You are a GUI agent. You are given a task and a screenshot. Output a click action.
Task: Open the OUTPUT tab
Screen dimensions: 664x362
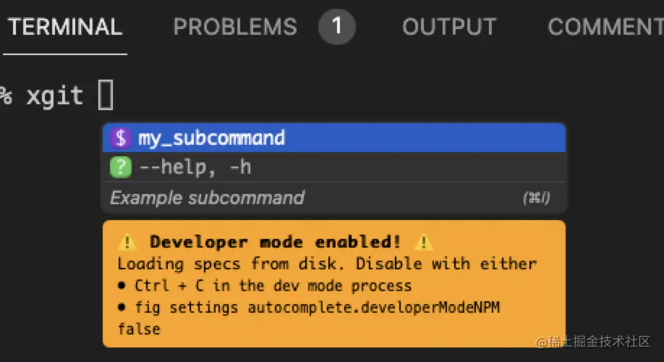click(449, 27)
